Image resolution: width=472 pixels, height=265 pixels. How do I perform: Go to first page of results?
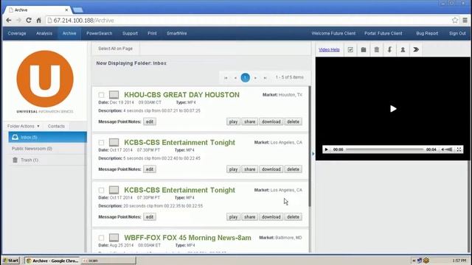click(x=226, y=78)
